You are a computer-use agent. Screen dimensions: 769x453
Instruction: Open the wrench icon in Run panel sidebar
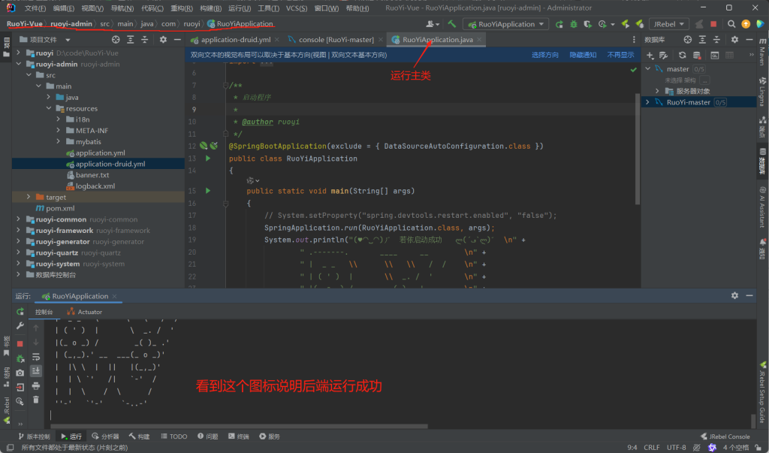[x=20, y=326]
